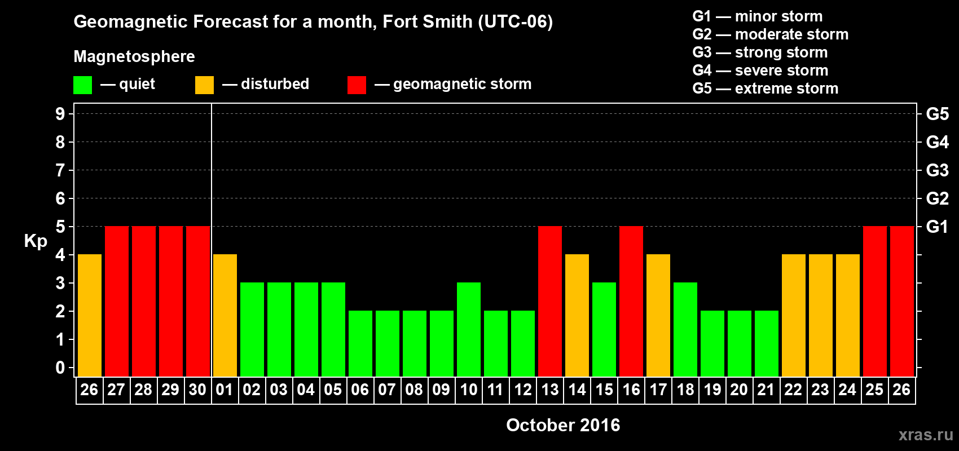Select the green bar for day 21
The width and height of the screenshot is (959, 451).
pos(767,343)
